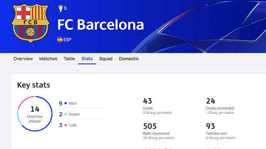The width and height of the screenshot is (266, 149).
Task: Select the Stats tab
Action: 87,59
